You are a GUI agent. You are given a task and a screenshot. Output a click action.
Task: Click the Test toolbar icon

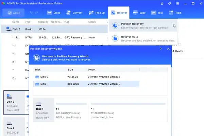point(154,13)
